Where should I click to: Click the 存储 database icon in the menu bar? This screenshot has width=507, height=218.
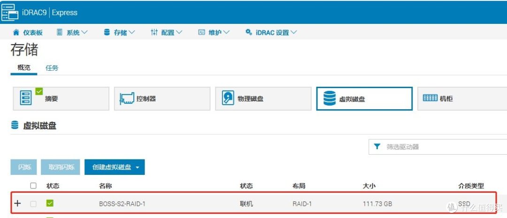(x=107, y=32)
